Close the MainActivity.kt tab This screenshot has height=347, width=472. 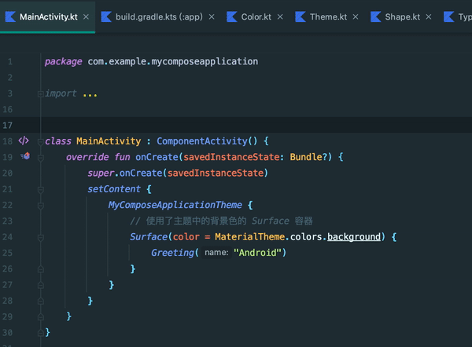coord(86,16)
